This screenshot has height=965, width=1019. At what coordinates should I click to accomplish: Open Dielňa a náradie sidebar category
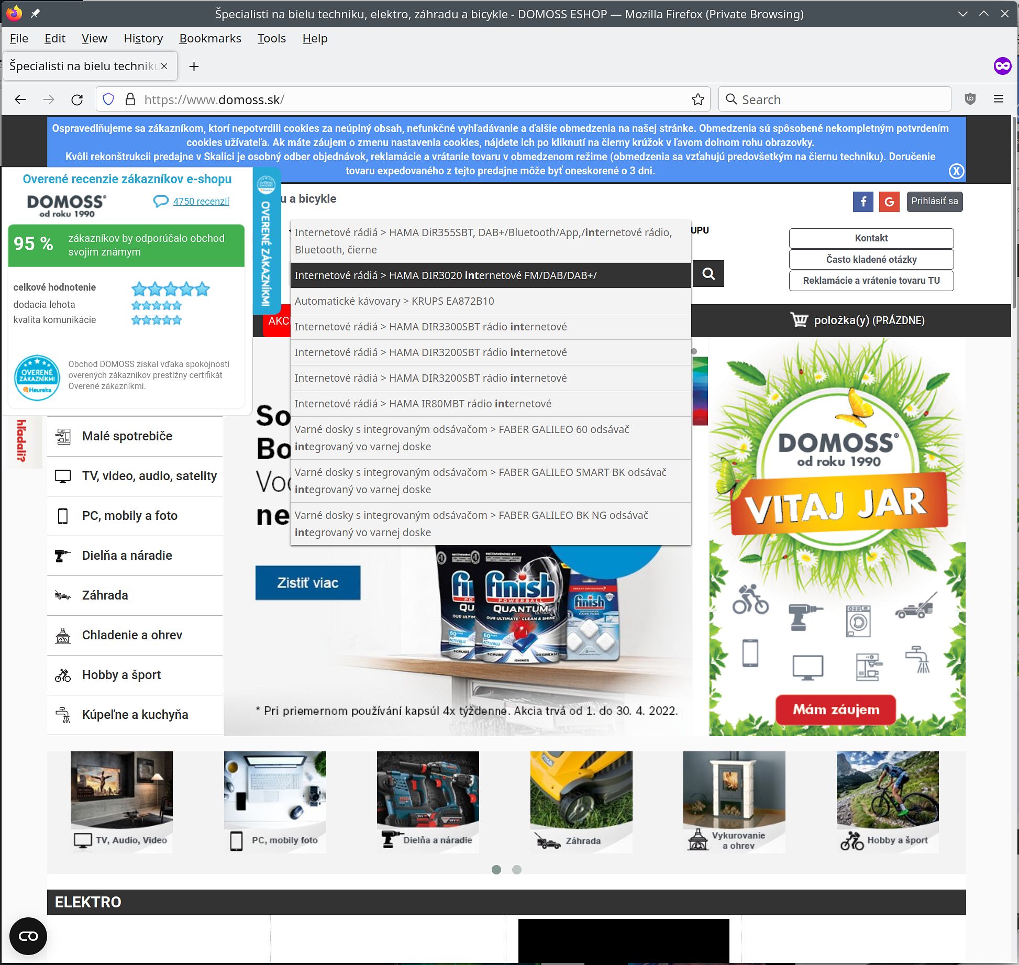point(135,556)
